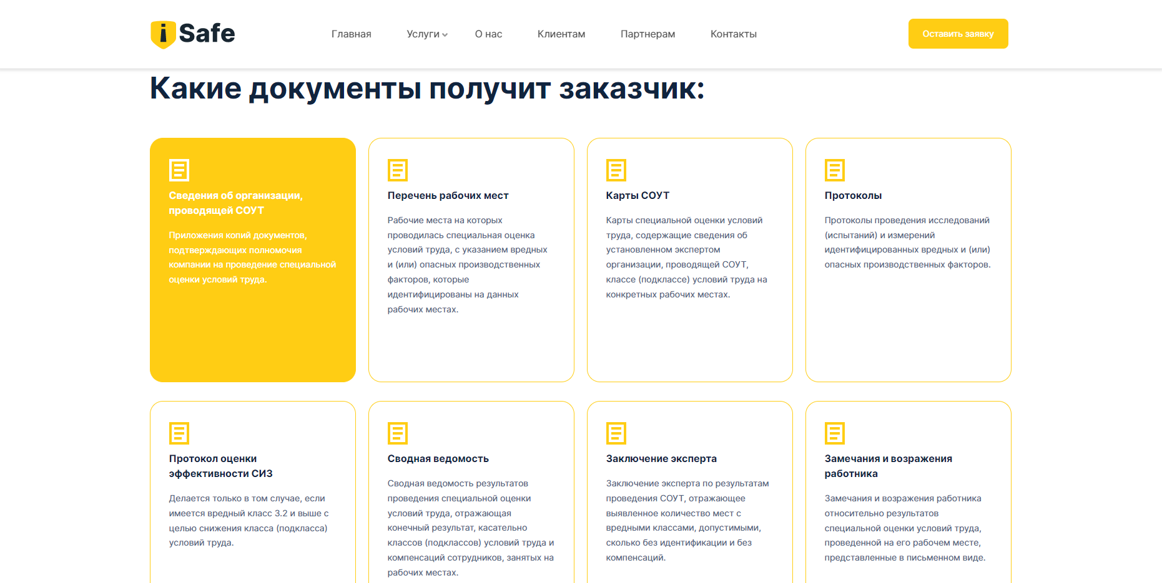
Task: Navigate to Партнерам section
Action: click(x=647, y=34)
